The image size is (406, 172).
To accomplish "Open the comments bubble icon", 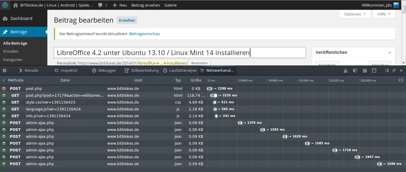I will click(x=100, y=5).
